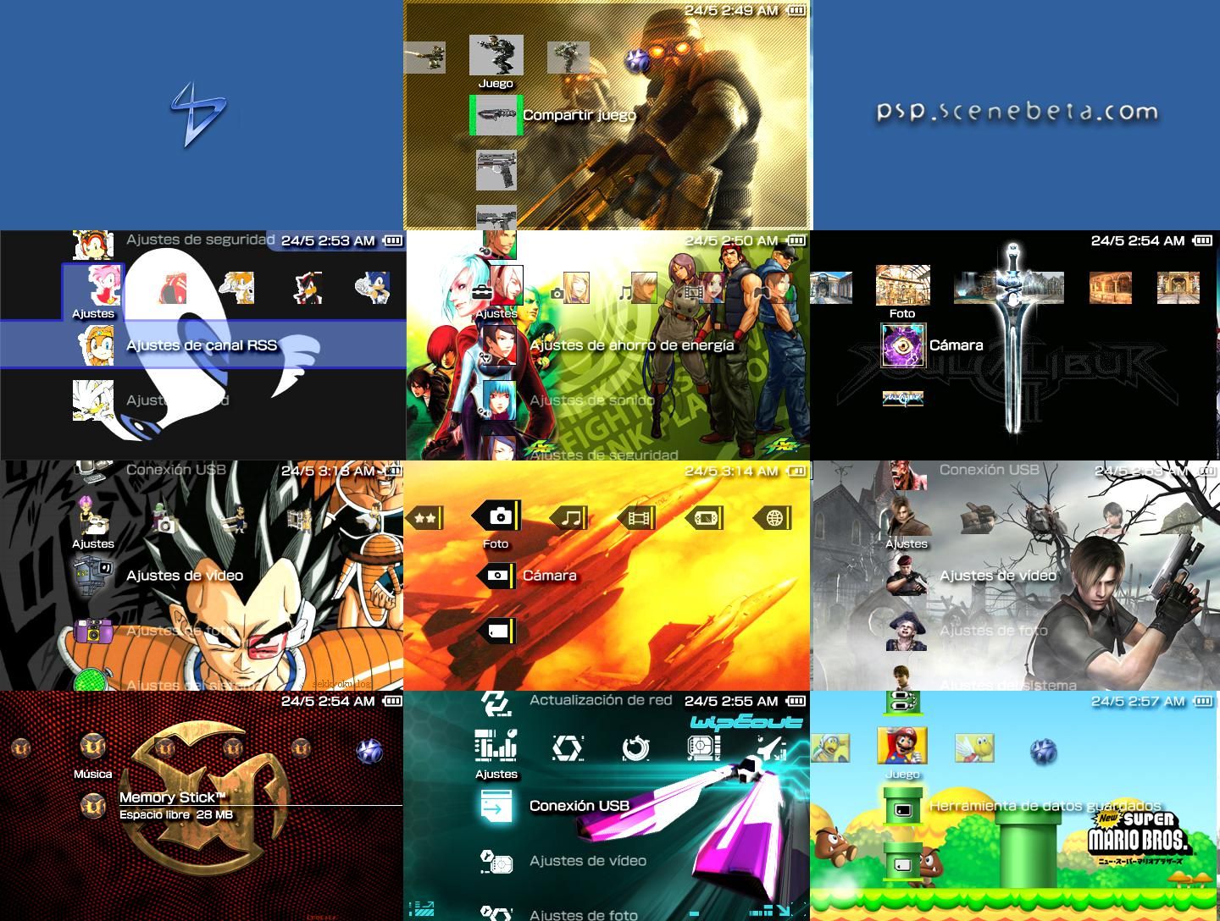Click the 24/5 2:57 AM clock in Mario theme
Screen dimensions: 1220x921
tap(1138, 701)
